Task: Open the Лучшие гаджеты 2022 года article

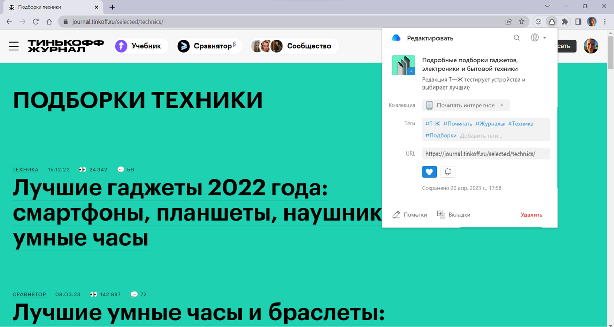Action: tap(196, 213)
